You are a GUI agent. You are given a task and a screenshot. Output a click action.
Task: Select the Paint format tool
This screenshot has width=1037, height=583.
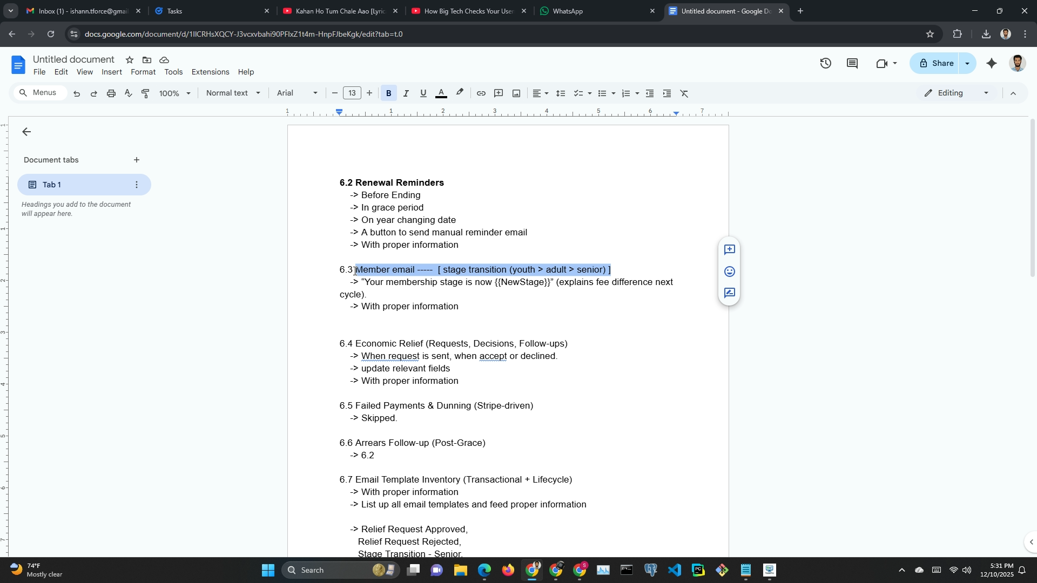(145, 93)
